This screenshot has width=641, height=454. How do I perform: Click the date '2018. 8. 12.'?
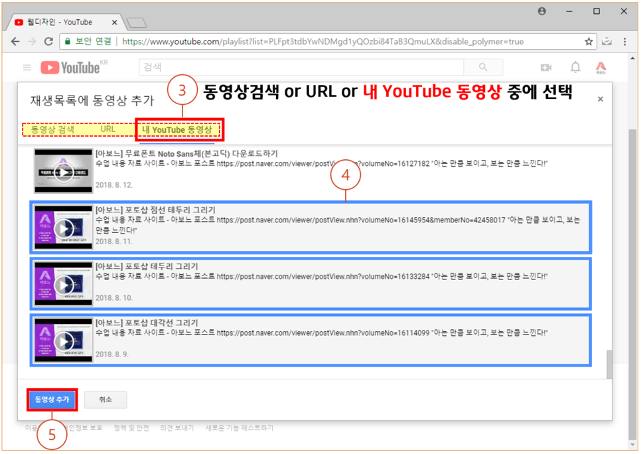click(114, 185)
